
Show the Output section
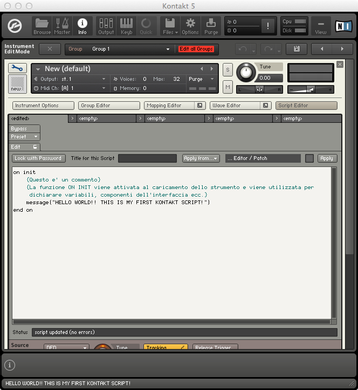(106, 26)
